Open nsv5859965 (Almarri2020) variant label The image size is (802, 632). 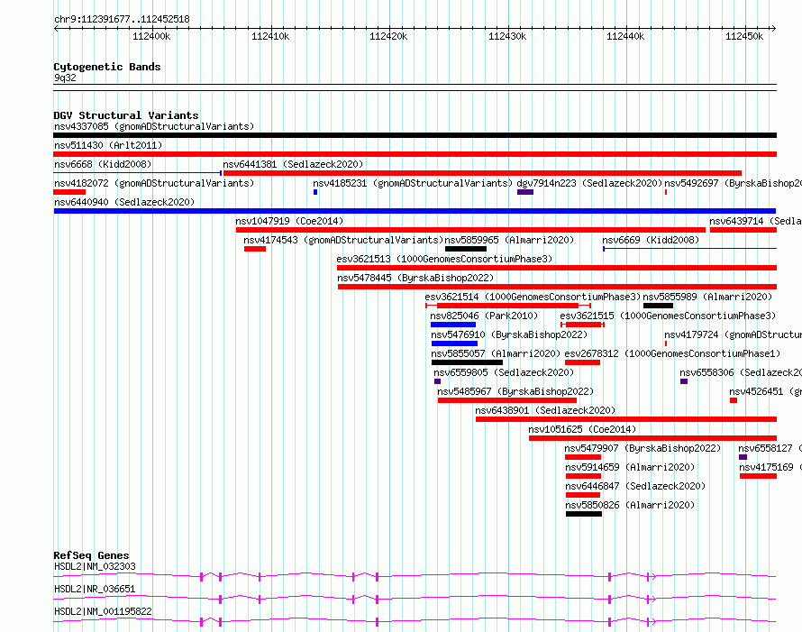(509, 240)
